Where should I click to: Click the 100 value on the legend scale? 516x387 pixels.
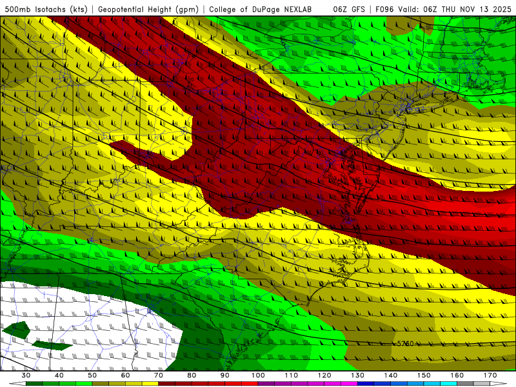(x=259, y=375)
